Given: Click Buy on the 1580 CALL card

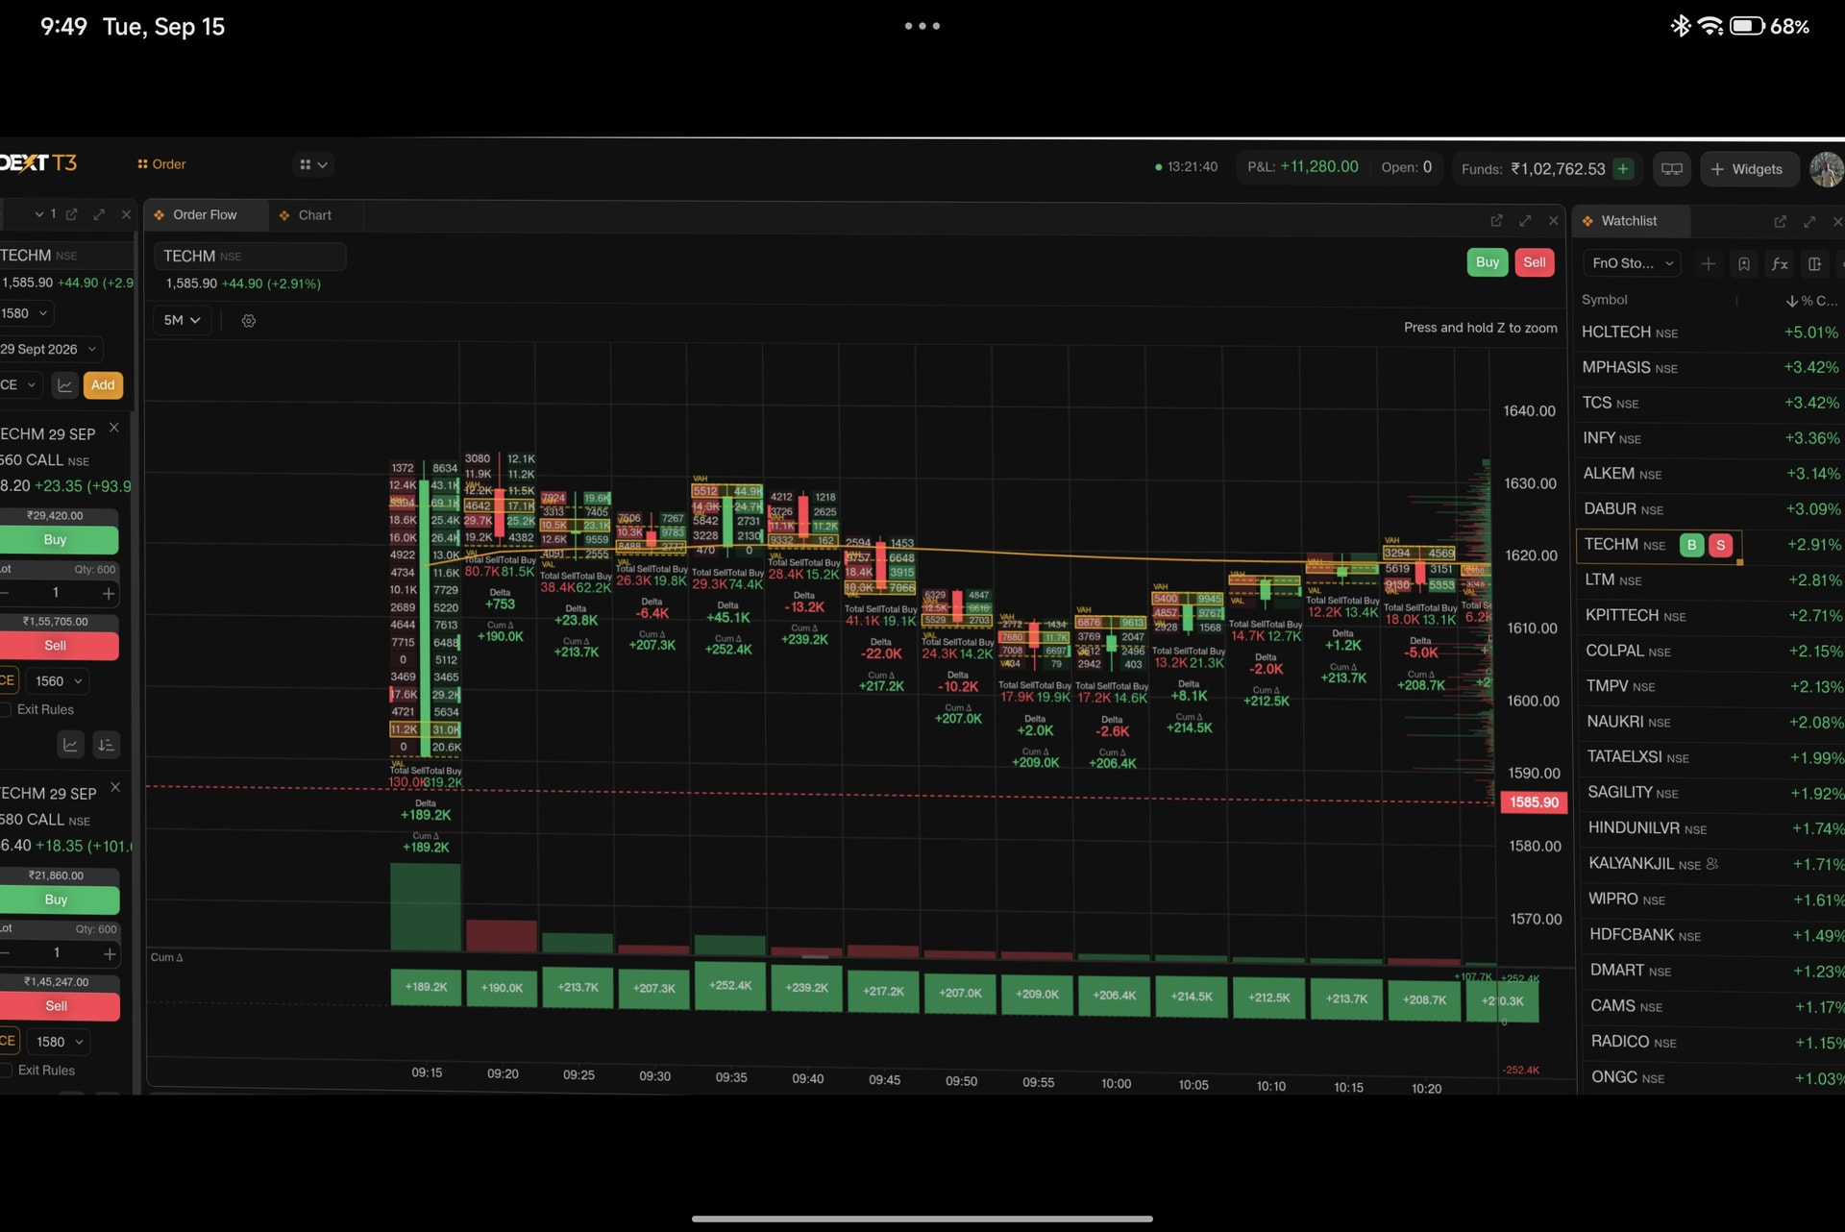Looking at the screenshot, I should pyautogui.click(x=59, y=900).
